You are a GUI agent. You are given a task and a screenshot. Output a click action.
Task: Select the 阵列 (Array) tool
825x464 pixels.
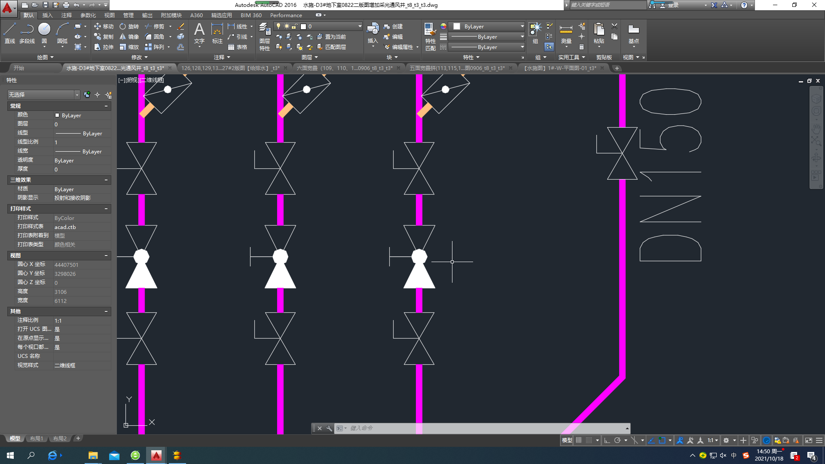pyautogui.click(x=155, y=47)
